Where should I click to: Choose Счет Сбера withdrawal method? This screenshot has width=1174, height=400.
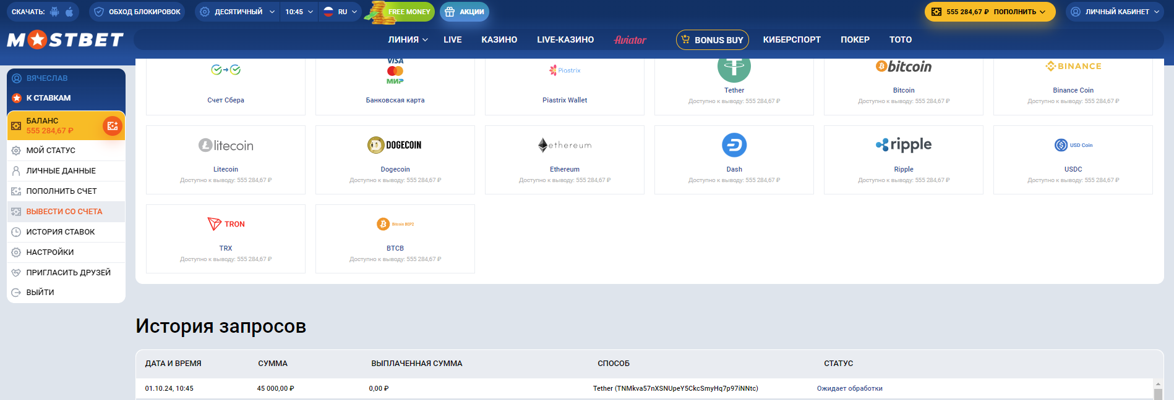(226, 86)
